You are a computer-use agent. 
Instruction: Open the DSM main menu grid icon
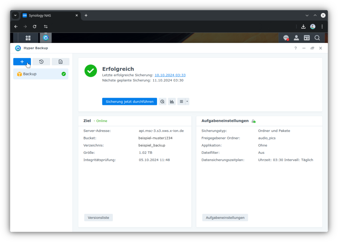[28, 38]
